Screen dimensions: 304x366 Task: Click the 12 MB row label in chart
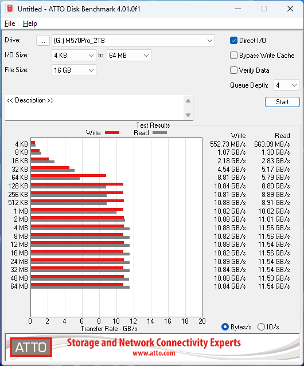pos(19,245)
